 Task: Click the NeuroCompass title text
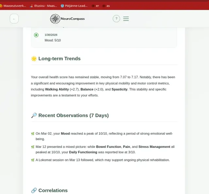click(x=72, y=19)
